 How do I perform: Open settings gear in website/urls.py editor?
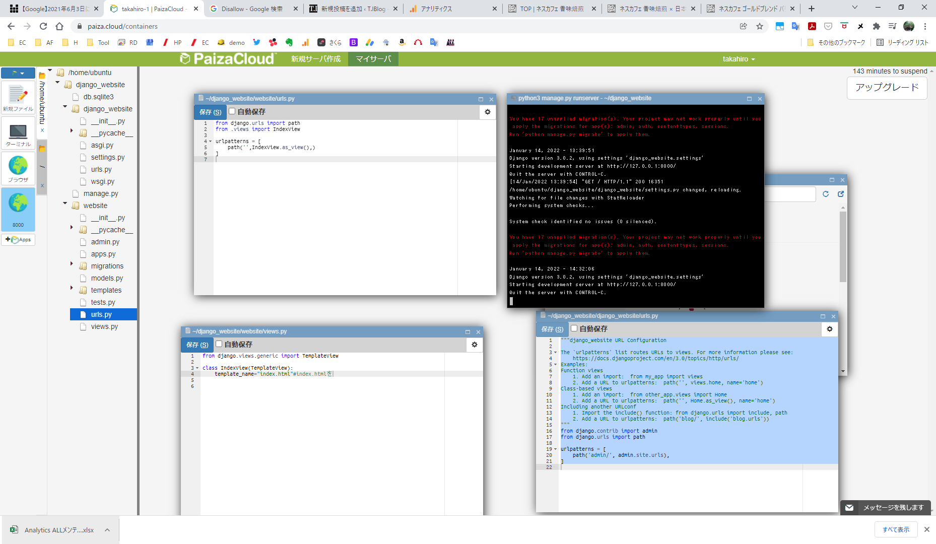point(487,112)
